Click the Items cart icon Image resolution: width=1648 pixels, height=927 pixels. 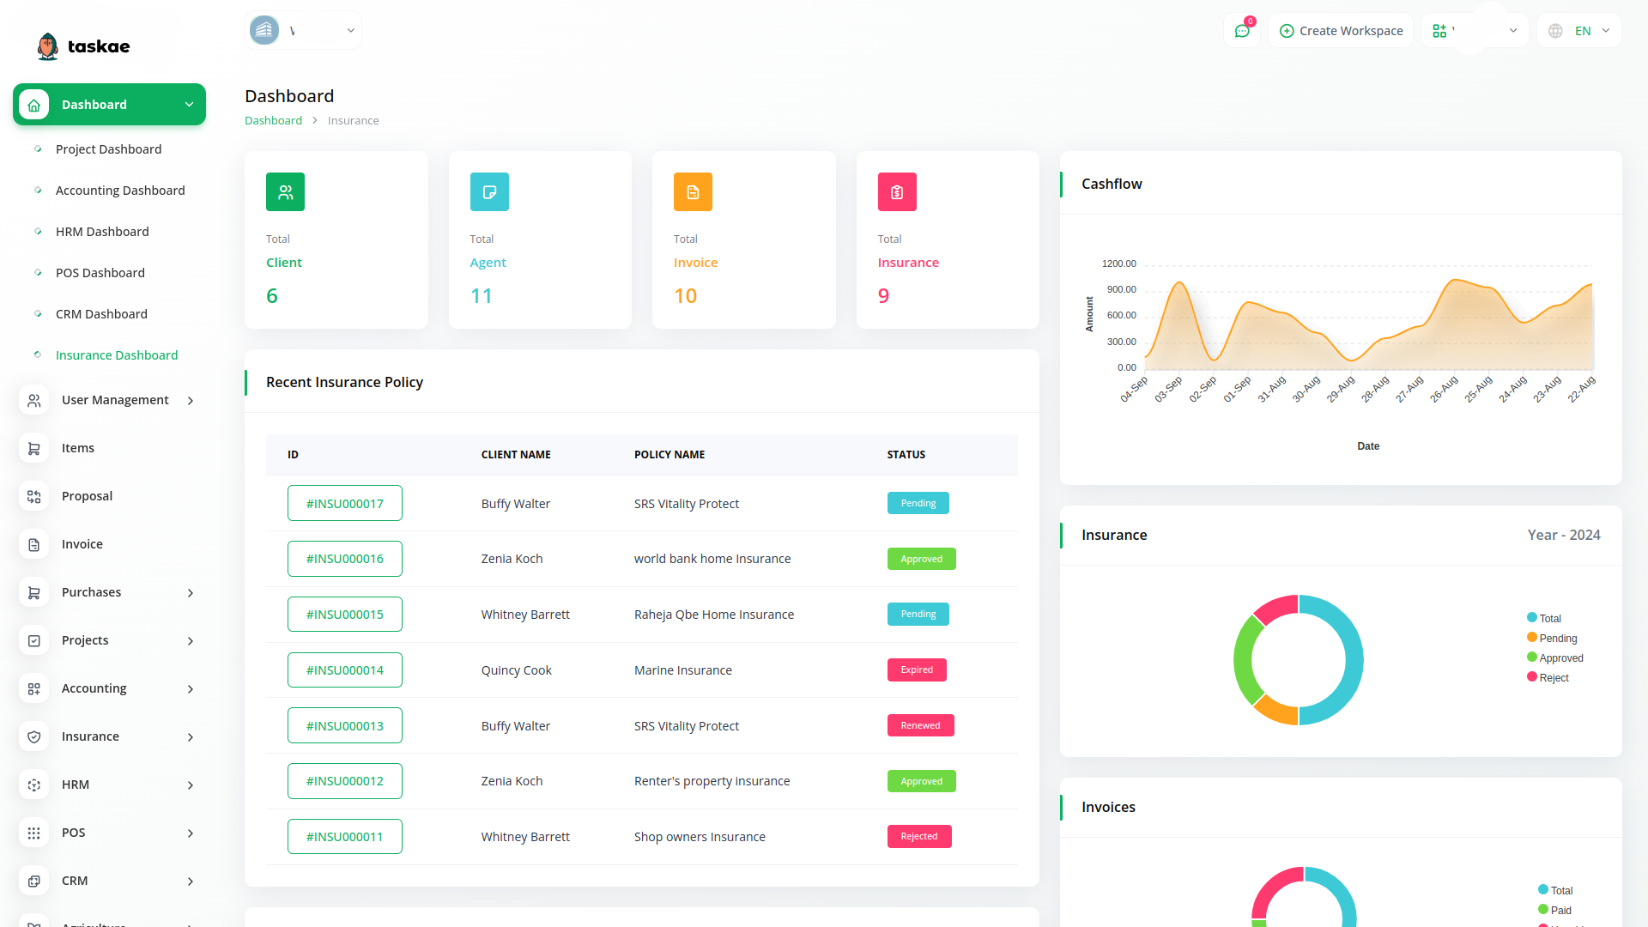33,448
